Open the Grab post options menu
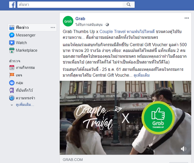Screen dimensions: 194x163 [186, 18]
